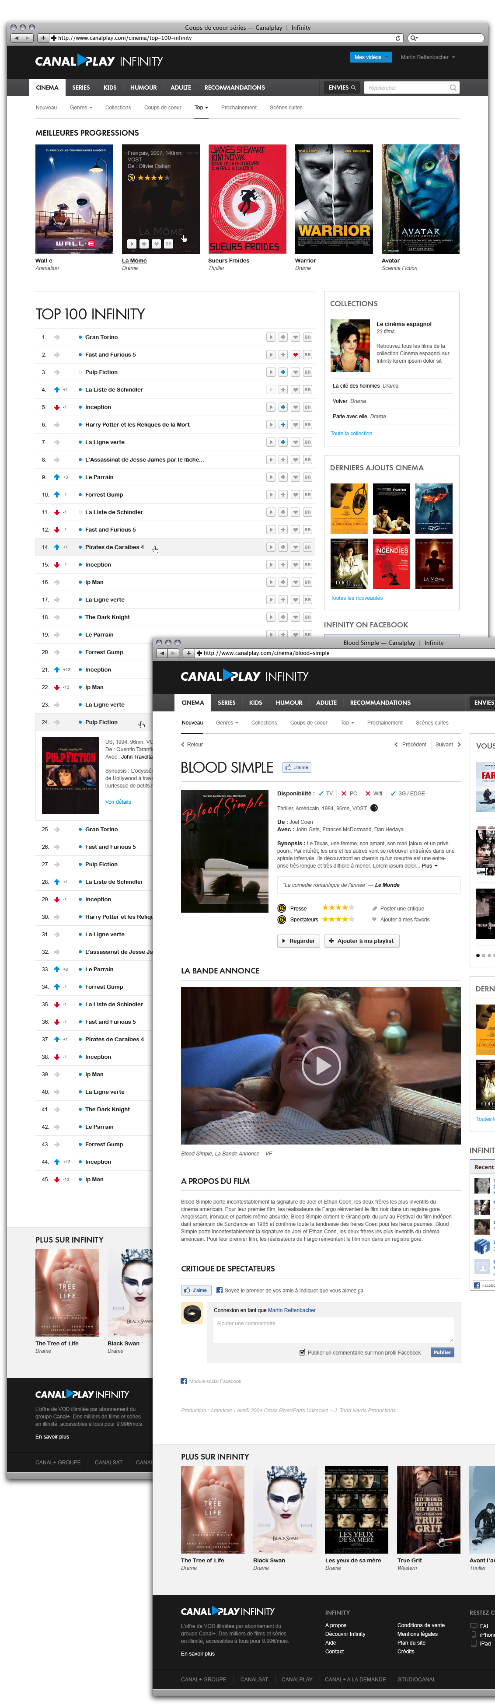
Task: Toggle Publier un commentaire sur Facebook checkbox
Action: coord(303,1352)
